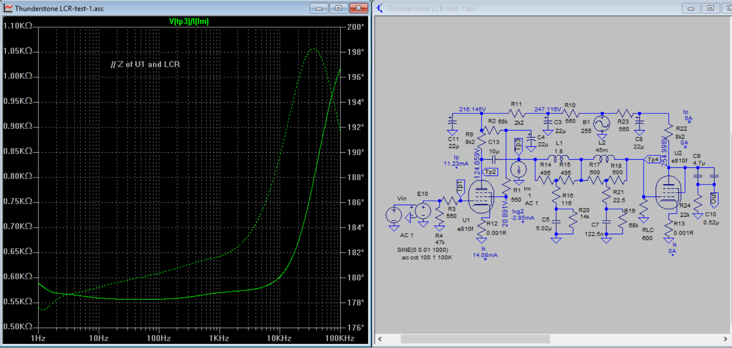The image size is (732, 348).
Task: Click the B1 behavioral source symbol
Action: click(602, 124)
